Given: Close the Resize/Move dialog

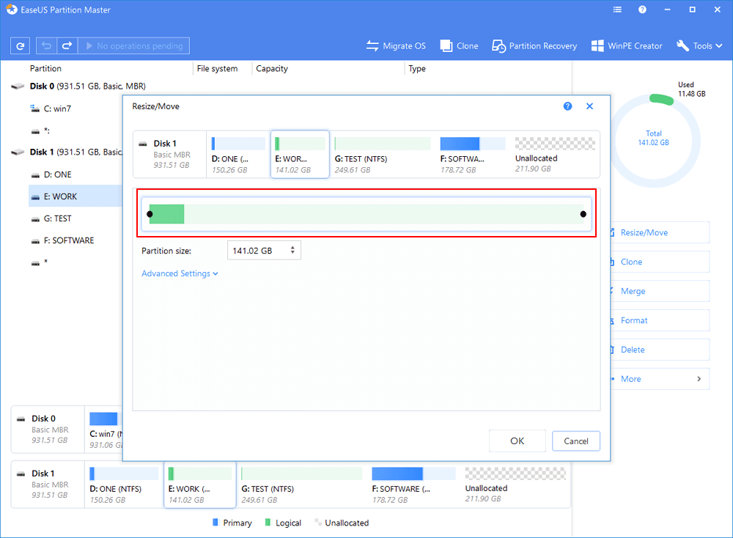Looking at the screenshot, I should coord(589,106).
